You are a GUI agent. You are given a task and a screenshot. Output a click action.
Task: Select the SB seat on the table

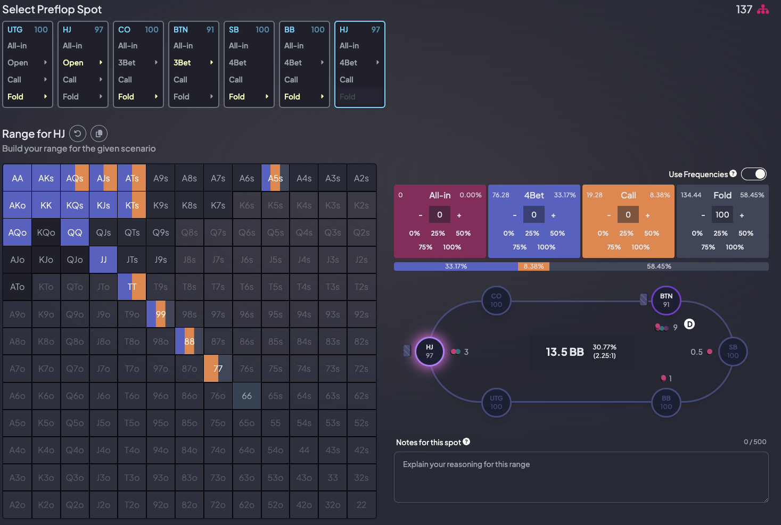[x=733, y=351]
